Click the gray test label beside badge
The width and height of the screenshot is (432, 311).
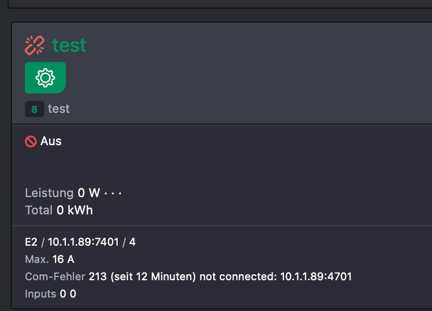(59, 109)
